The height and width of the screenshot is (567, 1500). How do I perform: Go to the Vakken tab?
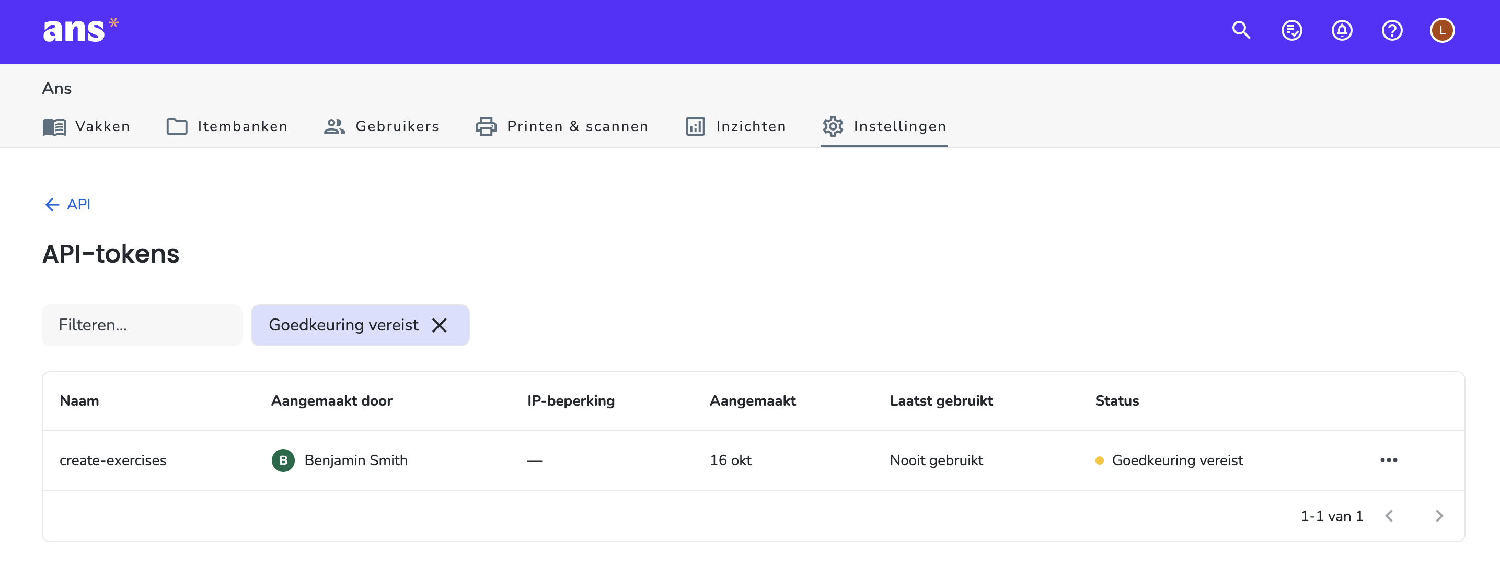pos(86,126)
